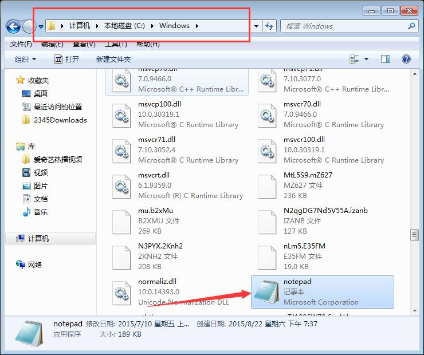Select 2345Downloads folder in sidebar
Image resolution: width=424 pixels, height=355 pixels.
(54, 120)
